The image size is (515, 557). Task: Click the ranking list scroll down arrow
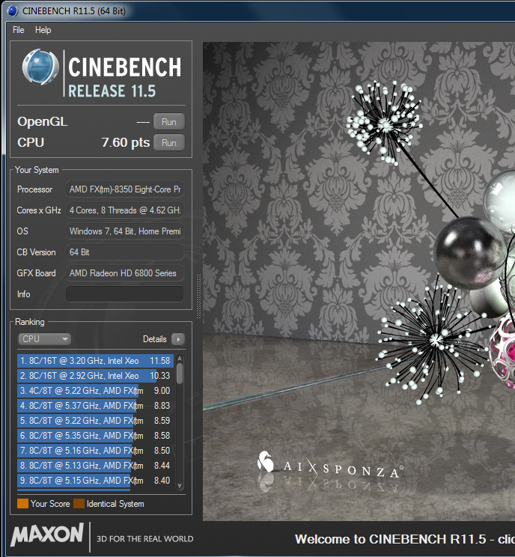coord(180,486)
